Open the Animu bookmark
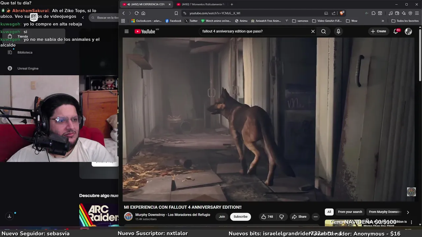The width and height of the screenshot is (422, 237). point(241,21)
